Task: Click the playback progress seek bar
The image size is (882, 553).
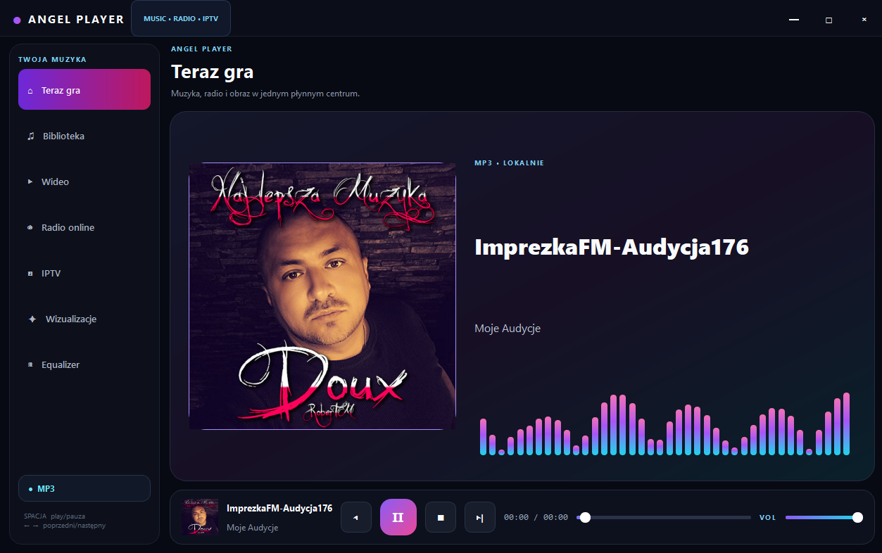Action: point(664,517)
